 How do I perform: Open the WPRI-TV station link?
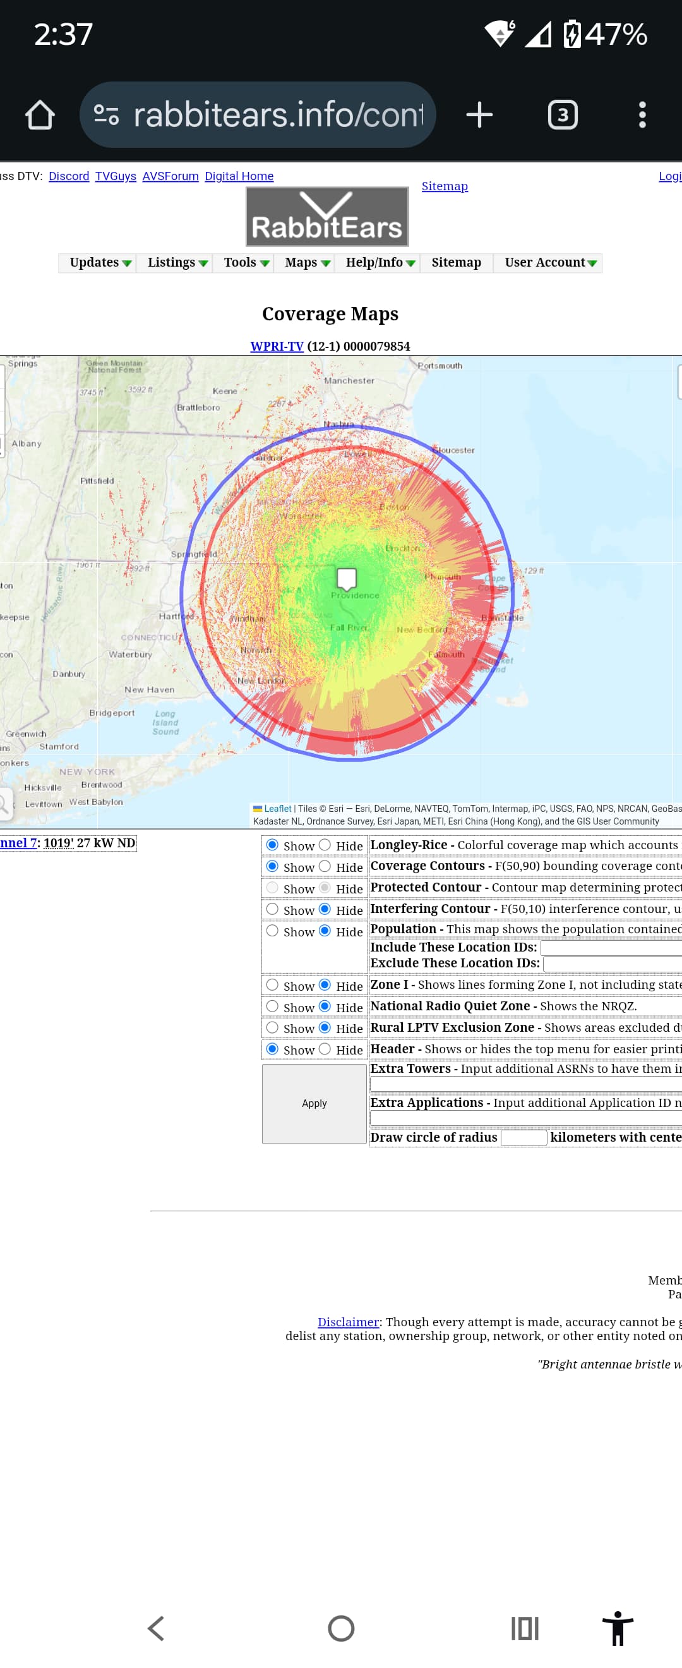pyautogui.click(x=277, y=346)
